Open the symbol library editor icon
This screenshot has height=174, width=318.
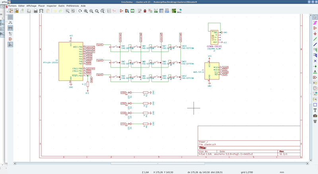[x=121, y=11]
